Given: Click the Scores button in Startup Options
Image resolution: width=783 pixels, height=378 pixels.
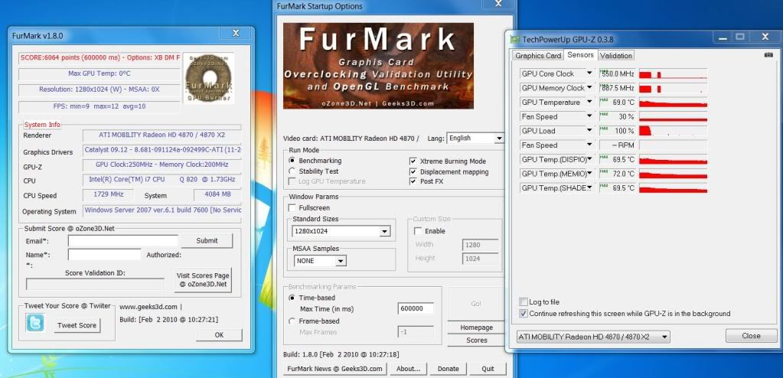Looking at the screenshot, I should (x=476, y=340).
